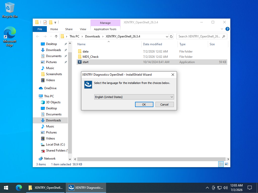This screenshot has width=258, height=193.
Task: Click horizontal scrollbar right arrow
Action: [x=228, y=159]
